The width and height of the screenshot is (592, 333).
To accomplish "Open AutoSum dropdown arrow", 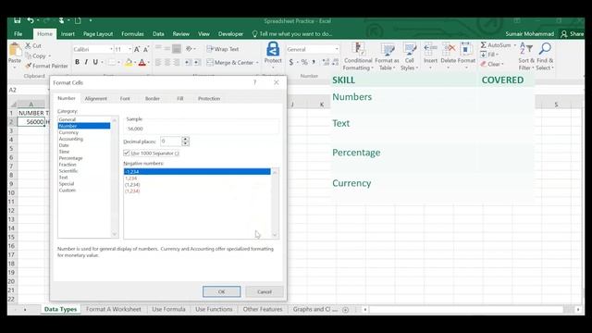I will (514, 45).
